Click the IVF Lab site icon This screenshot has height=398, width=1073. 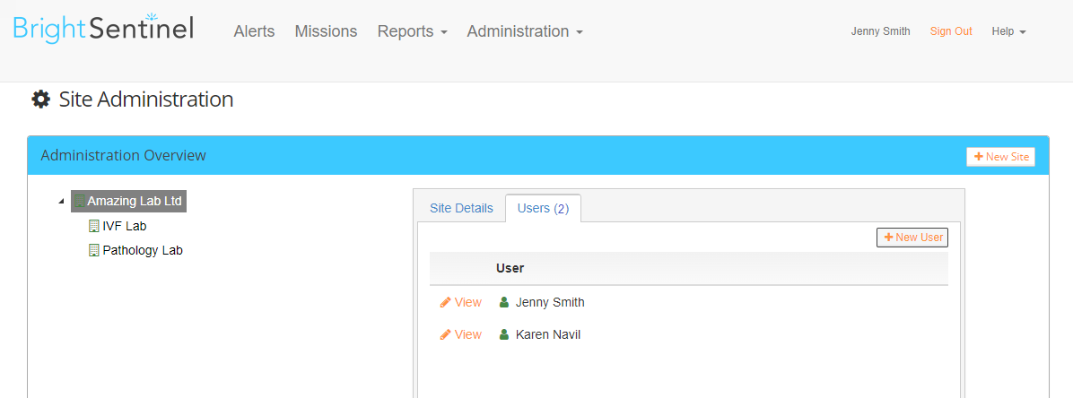tap(93, 226)
